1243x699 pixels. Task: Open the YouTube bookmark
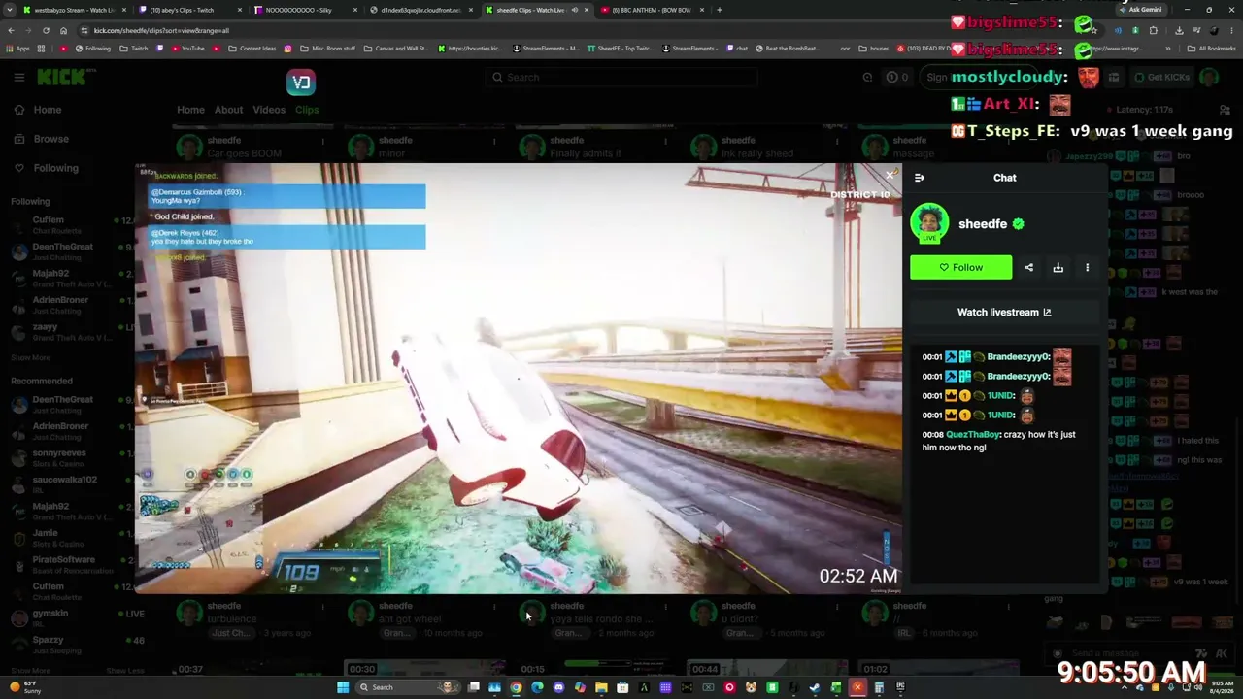tap(187, 49)
